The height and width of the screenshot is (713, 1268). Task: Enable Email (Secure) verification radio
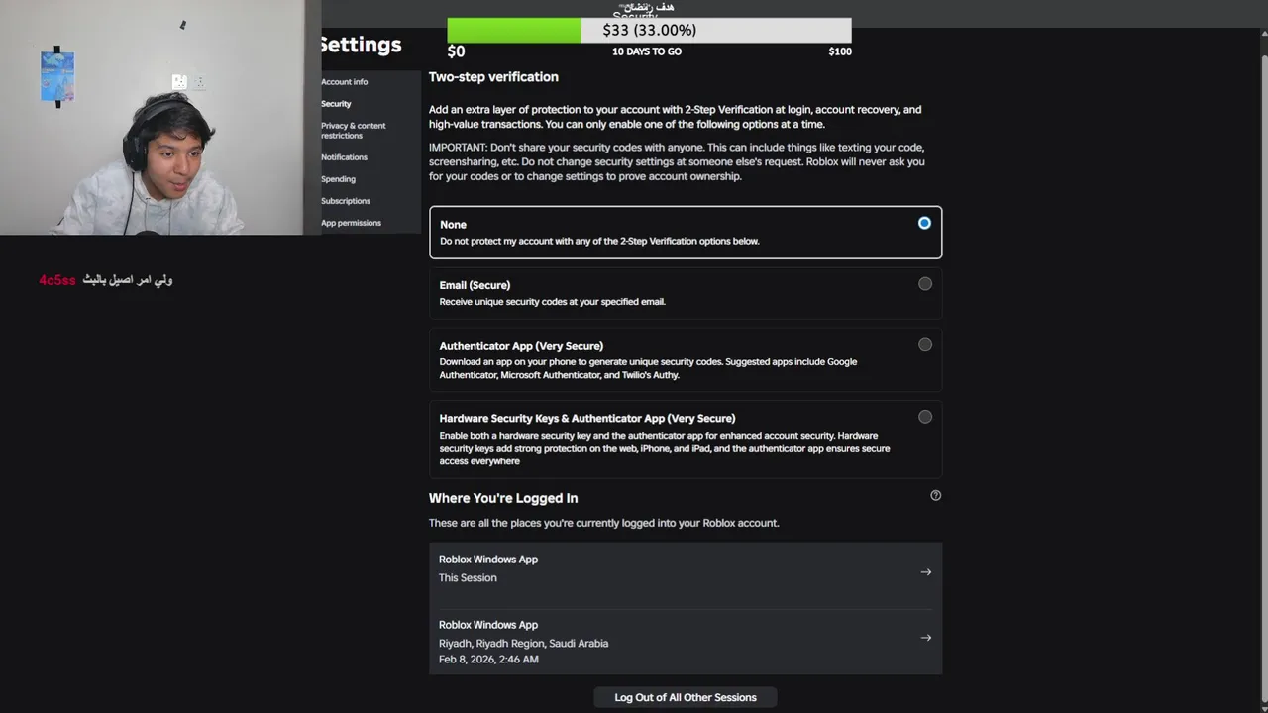(x=924, y=284)
